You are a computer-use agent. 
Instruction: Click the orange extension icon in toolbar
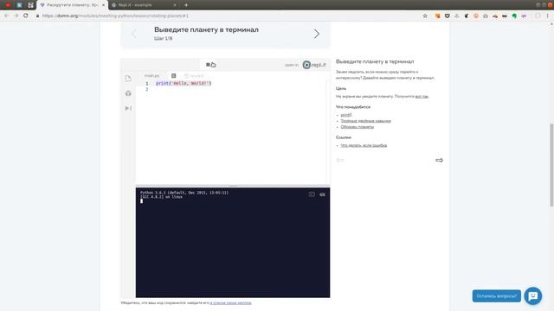[x=438, y=16]
